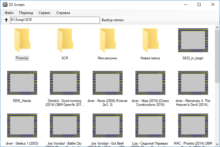Click the diver - Alone (2000) file name
Viewport: 220px width, 147px height.
(x=108, y=103)
